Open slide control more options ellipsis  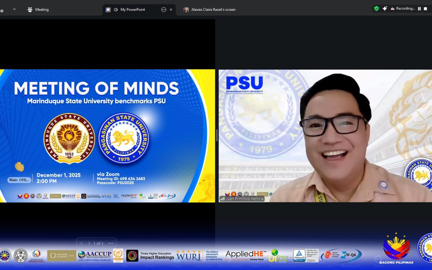(111, 243)
